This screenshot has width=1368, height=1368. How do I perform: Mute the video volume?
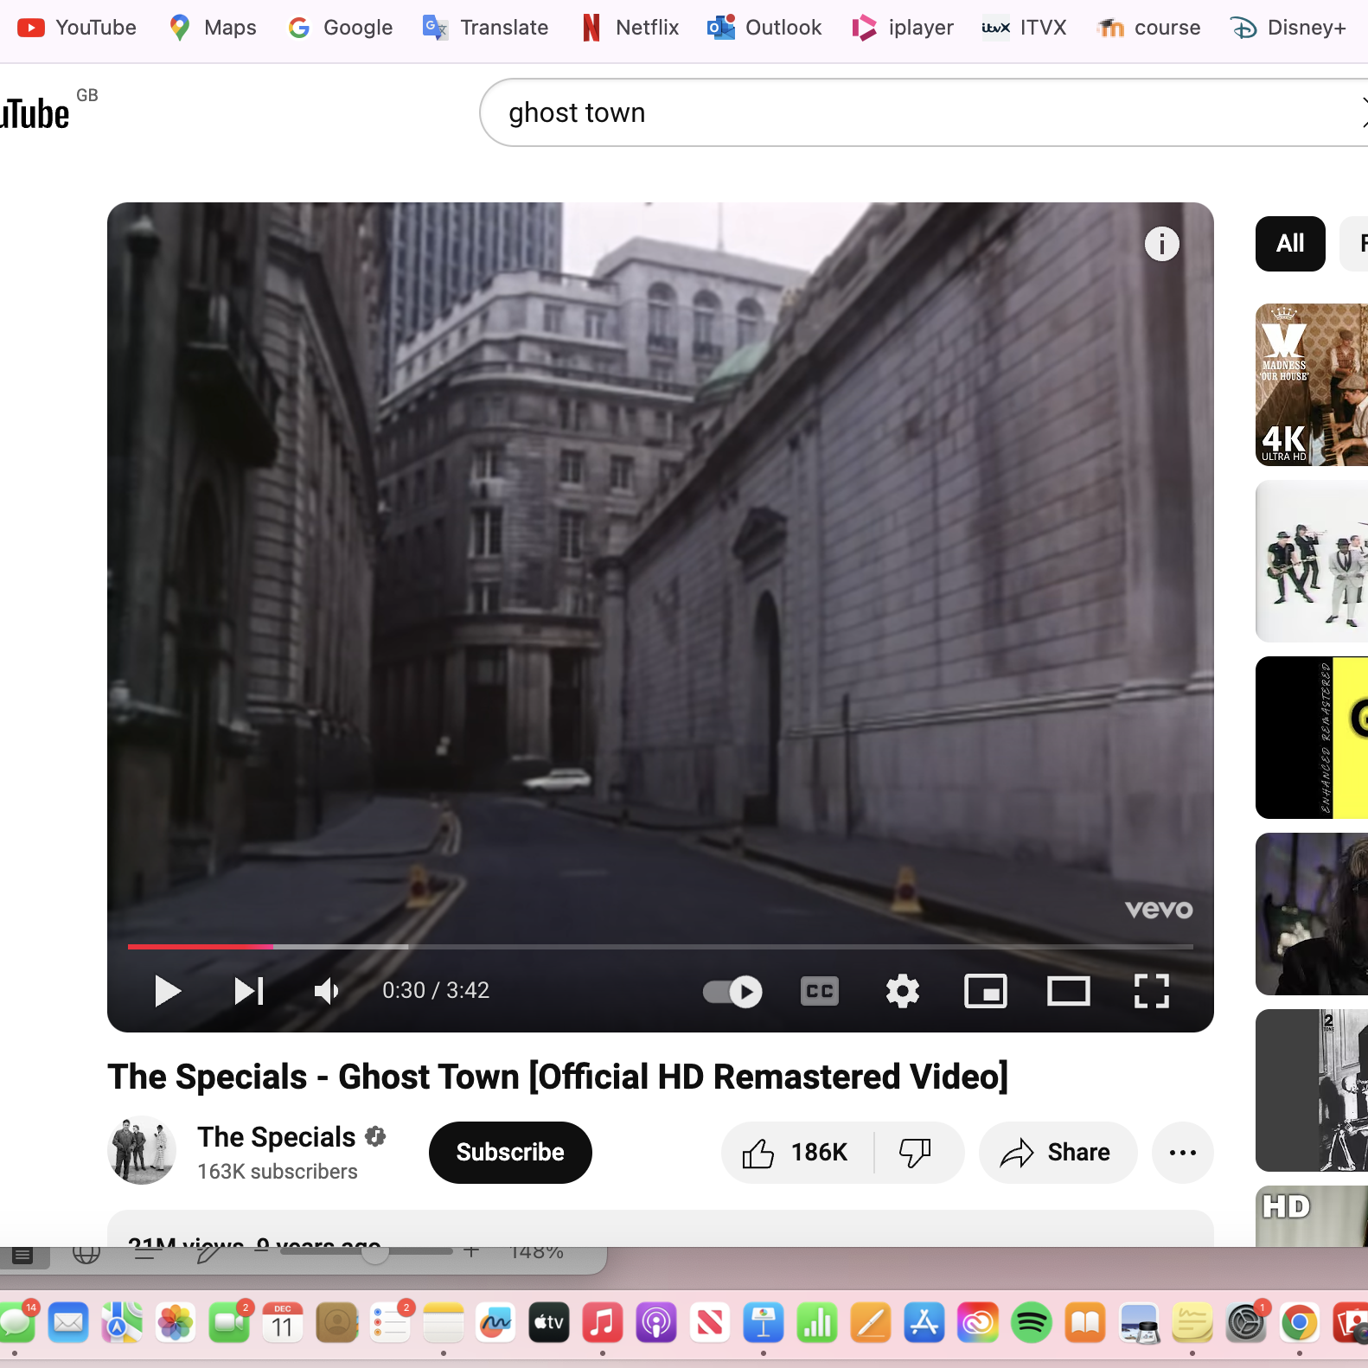[x=326, y=991]
